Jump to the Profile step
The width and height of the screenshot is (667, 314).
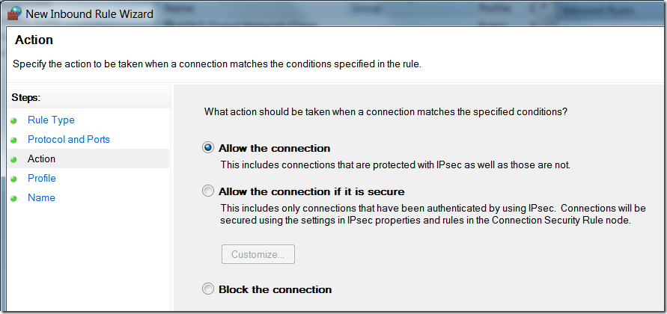[x=42, y=179]
